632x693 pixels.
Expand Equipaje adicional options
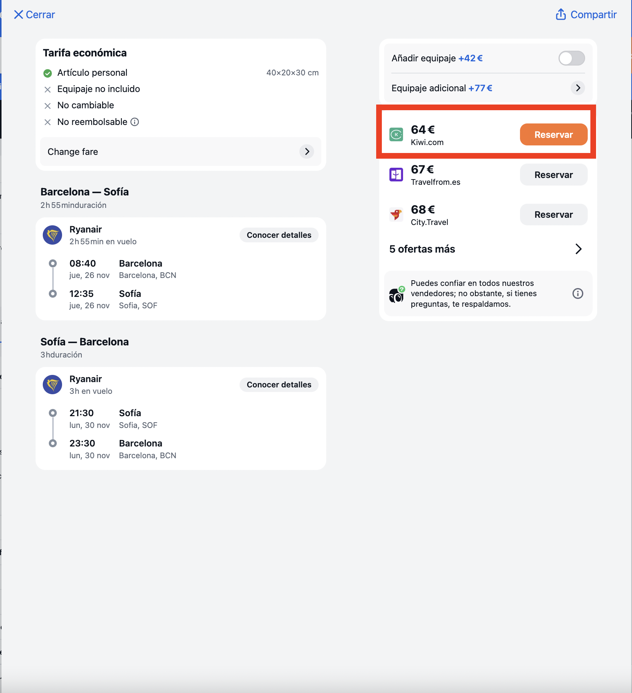tap(578, 88)
